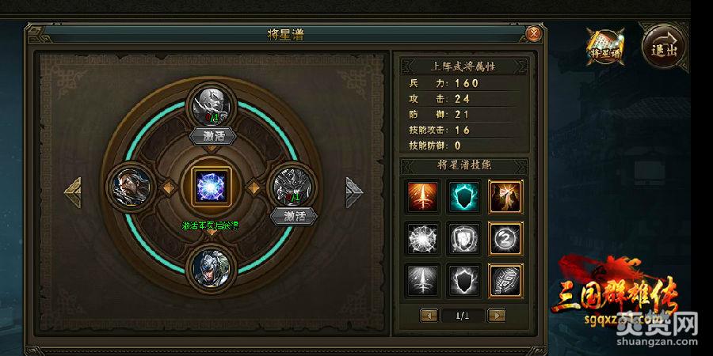The height and width of the screenshot is (356, 713).
Task: Click the skill list previous page arrow
Action: 429,315
